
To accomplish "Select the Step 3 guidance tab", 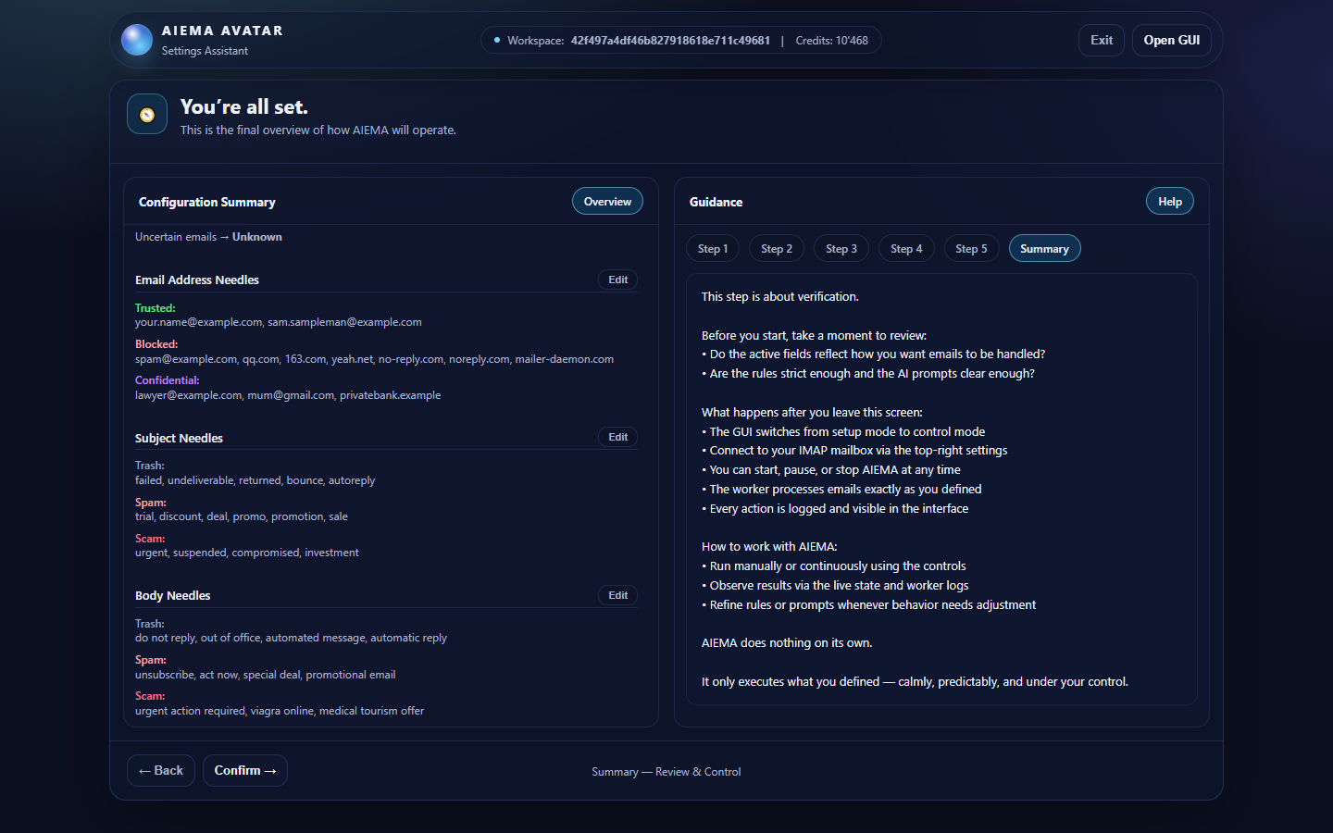I will (841, 249).
